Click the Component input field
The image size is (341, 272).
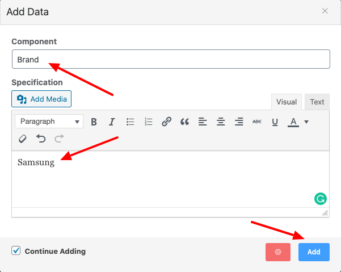170,59
